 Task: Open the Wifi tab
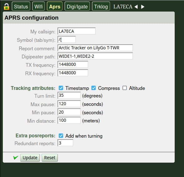tap(39, 6)
